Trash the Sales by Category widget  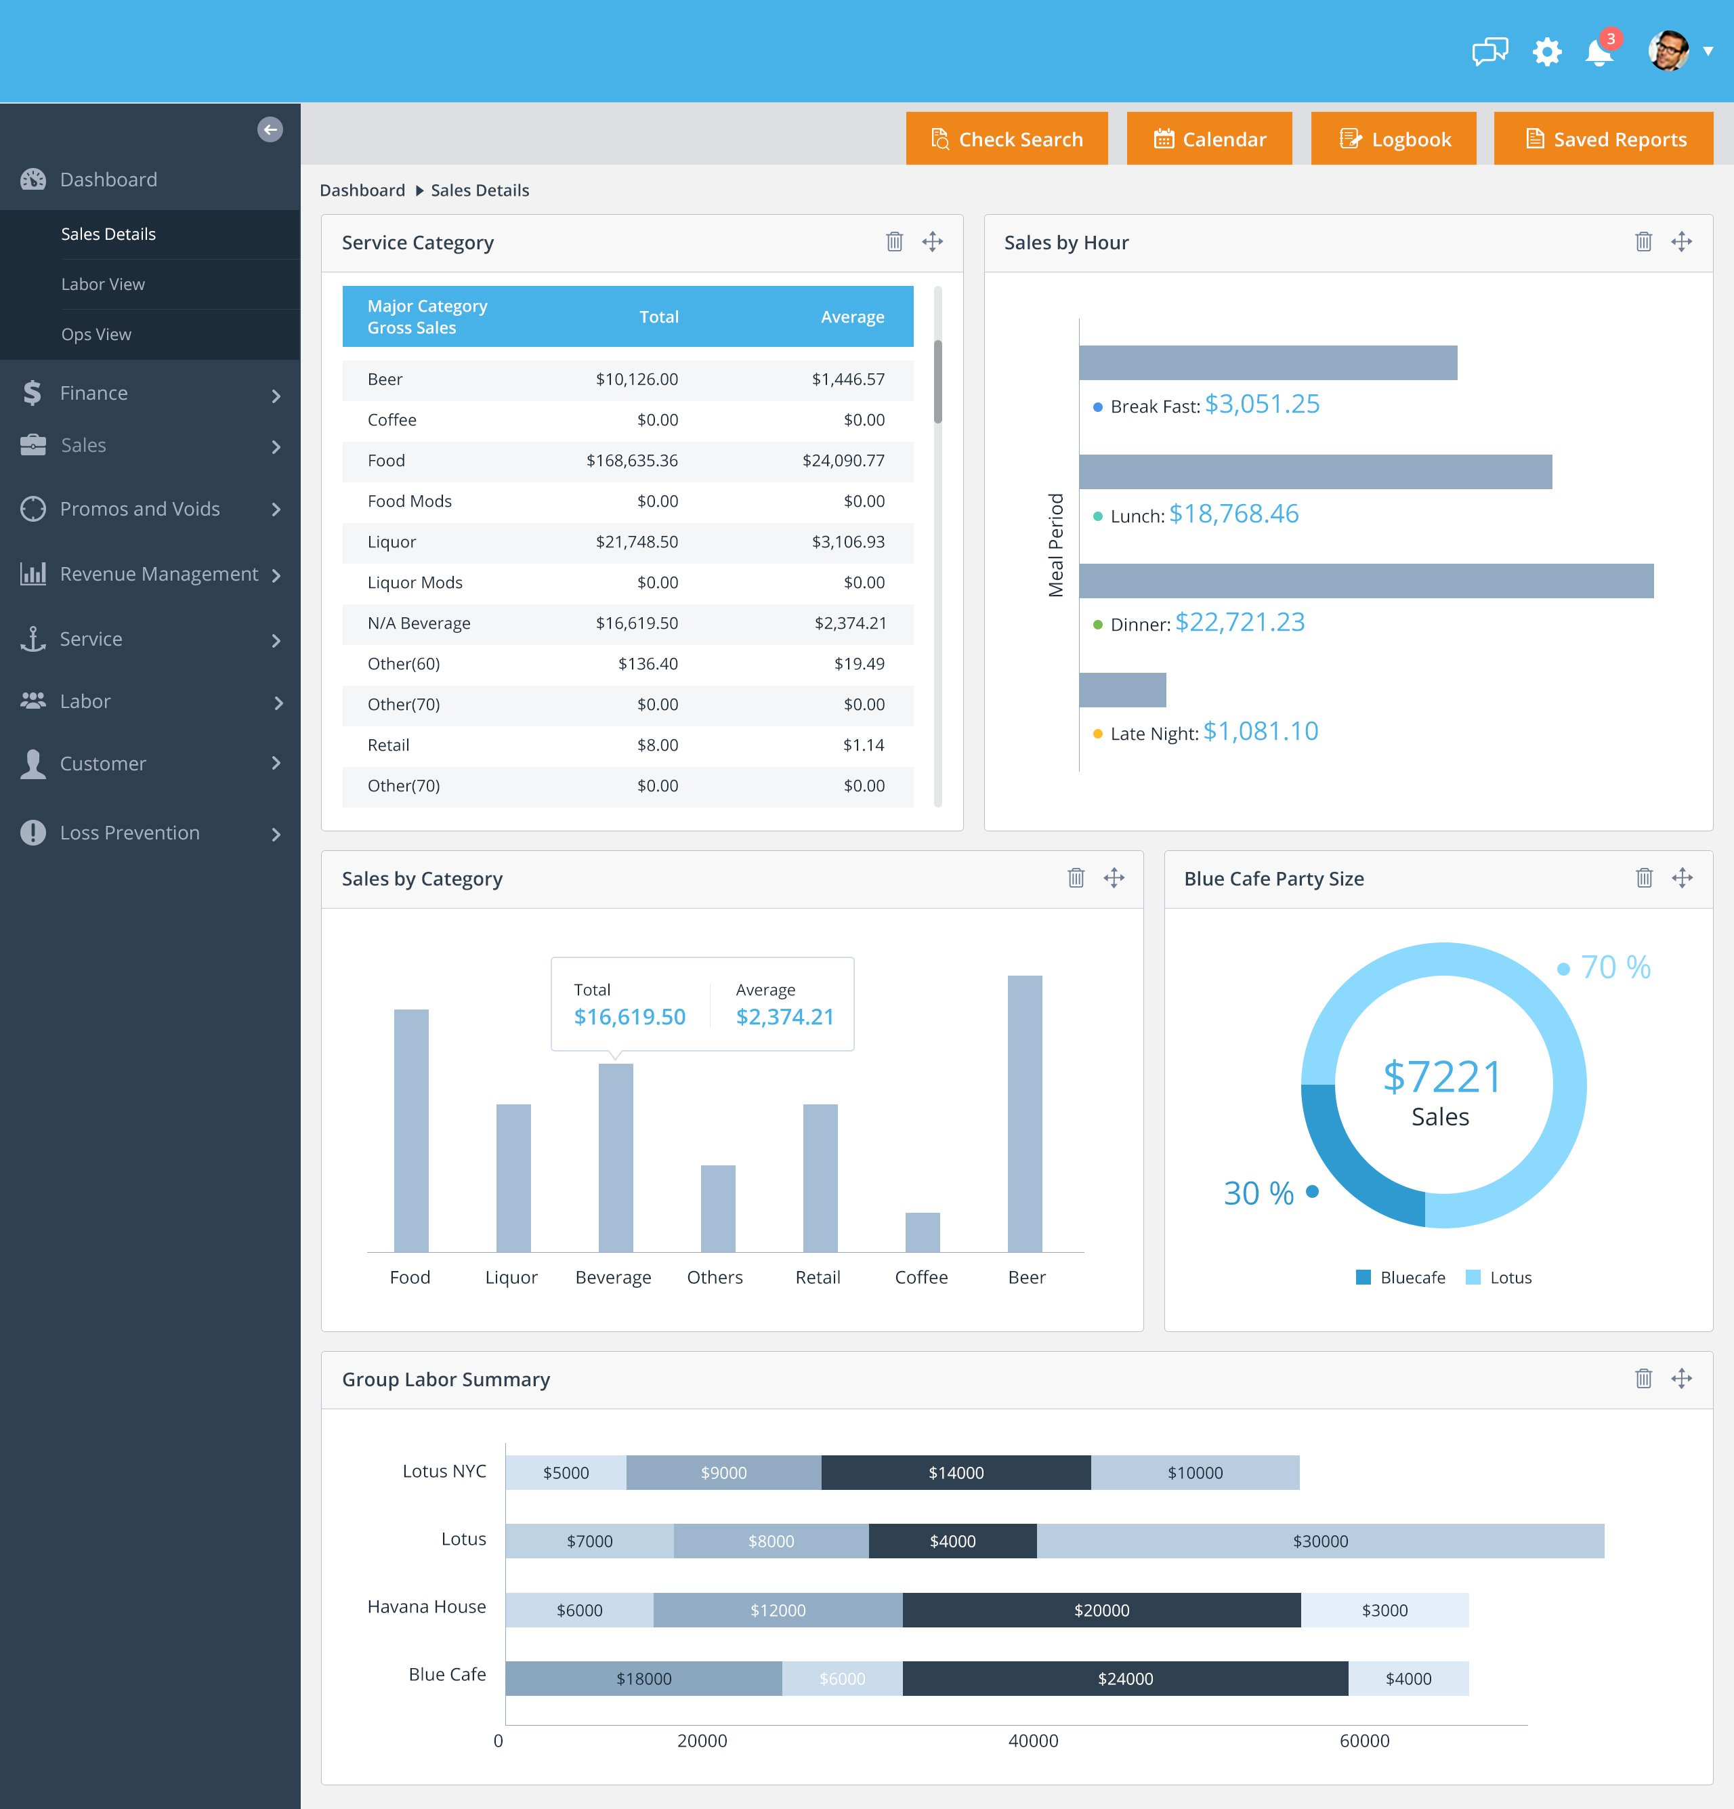coord(1076,877)
